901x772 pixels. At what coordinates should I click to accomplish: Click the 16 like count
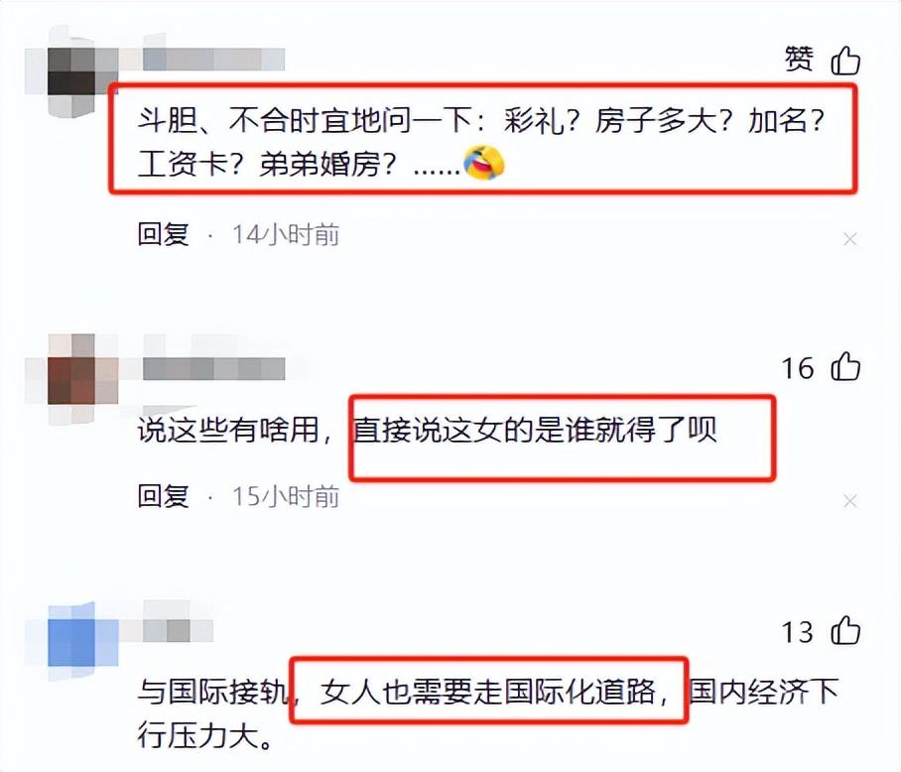point(798,368)
